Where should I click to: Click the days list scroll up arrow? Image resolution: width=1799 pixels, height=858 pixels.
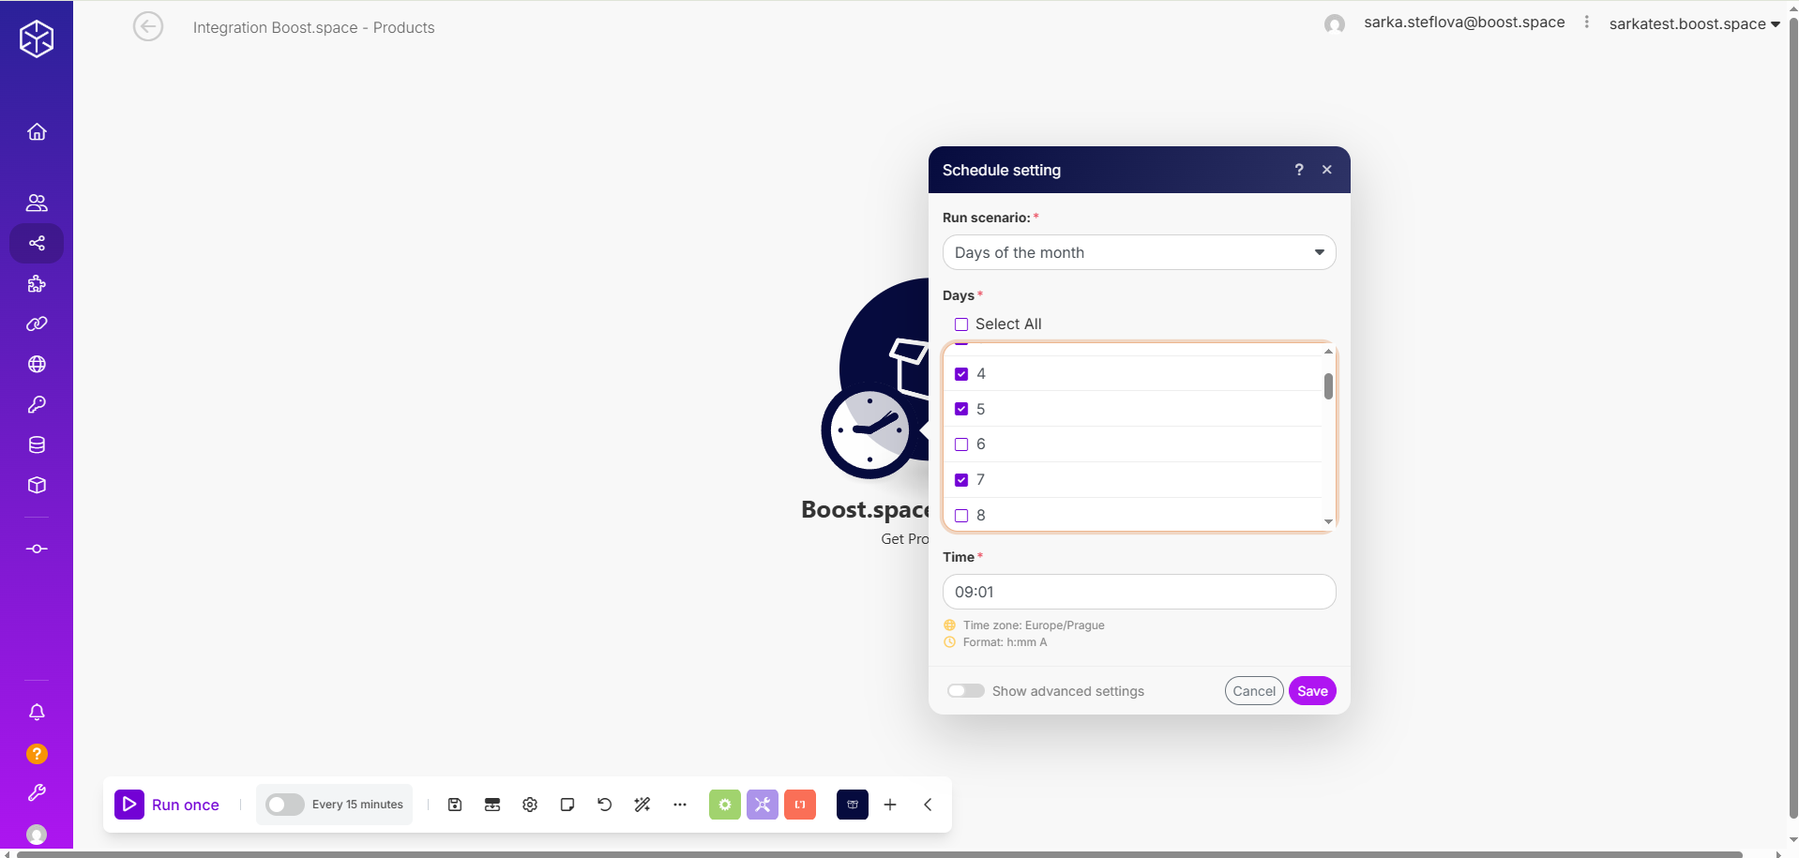click(x=1328, y=351)
